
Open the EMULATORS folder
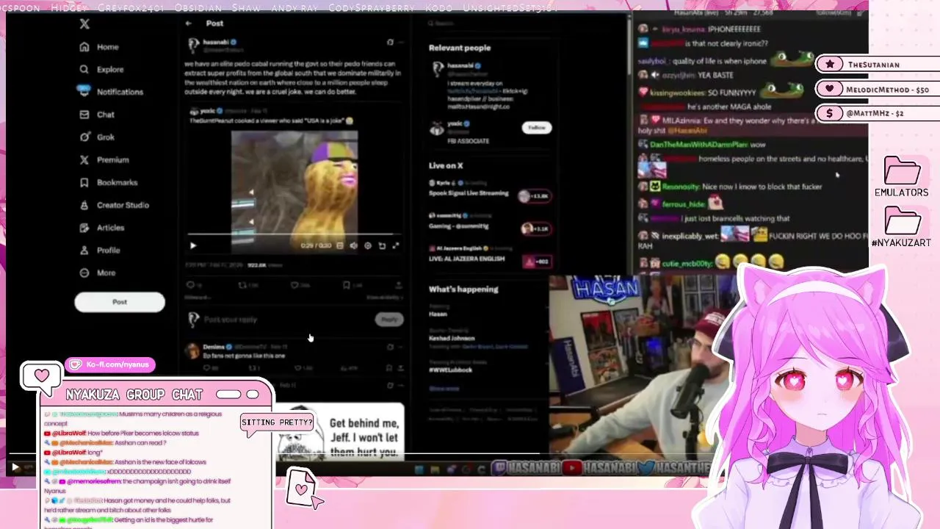tap(902, 177)
